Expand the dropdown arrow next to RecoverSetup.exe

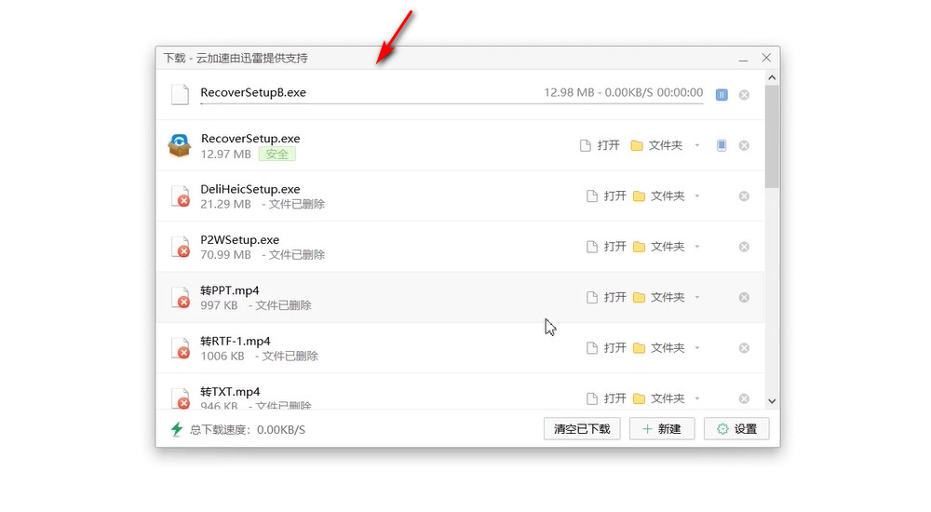(x=697, y=145)
